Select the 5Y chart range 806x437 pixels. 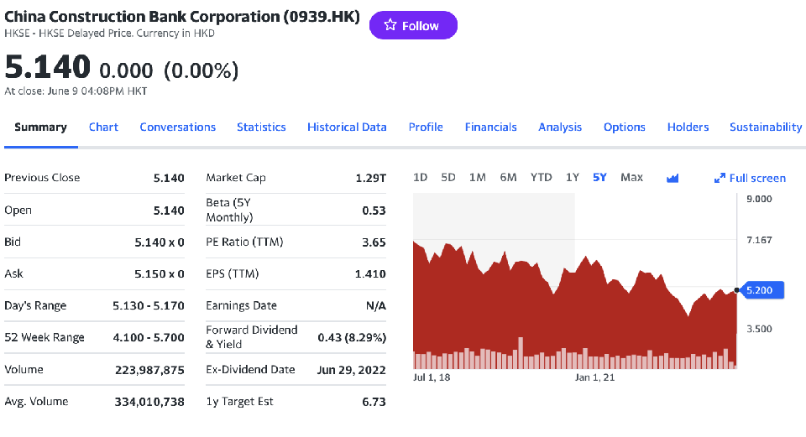[x=599, y=177]
